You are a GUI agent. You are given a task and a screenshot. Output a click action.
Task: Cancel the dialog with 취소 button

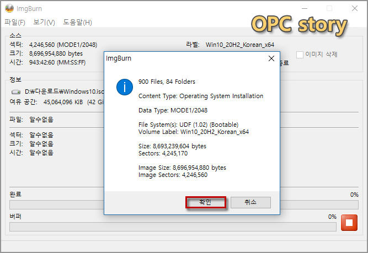tap(250, 202)
